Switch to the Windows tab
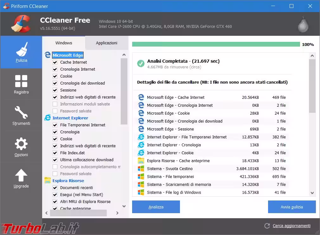This screenshot has height=235, width=320. pos(64,43)
